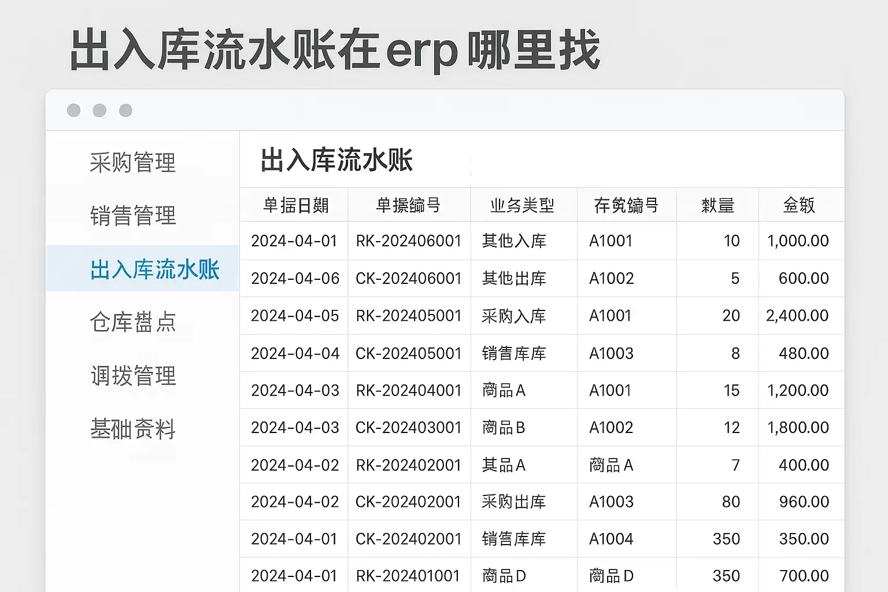Click the amount 960.00
Image resolution: width=888 pixels, height=592 pixels.
tap(804, 502)
